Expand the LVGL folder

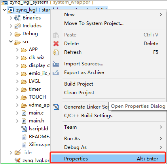(x=17, y=81)
